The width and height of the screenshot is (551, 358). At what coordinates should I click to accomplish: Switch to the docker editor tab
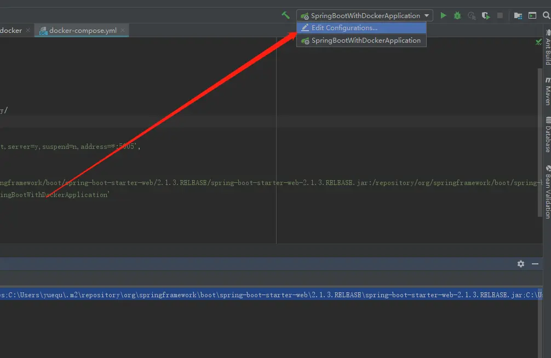click(x=11, y=31)
